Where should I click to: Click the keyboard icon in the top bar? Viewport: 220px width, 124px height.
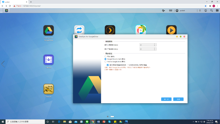pos(171,10)
